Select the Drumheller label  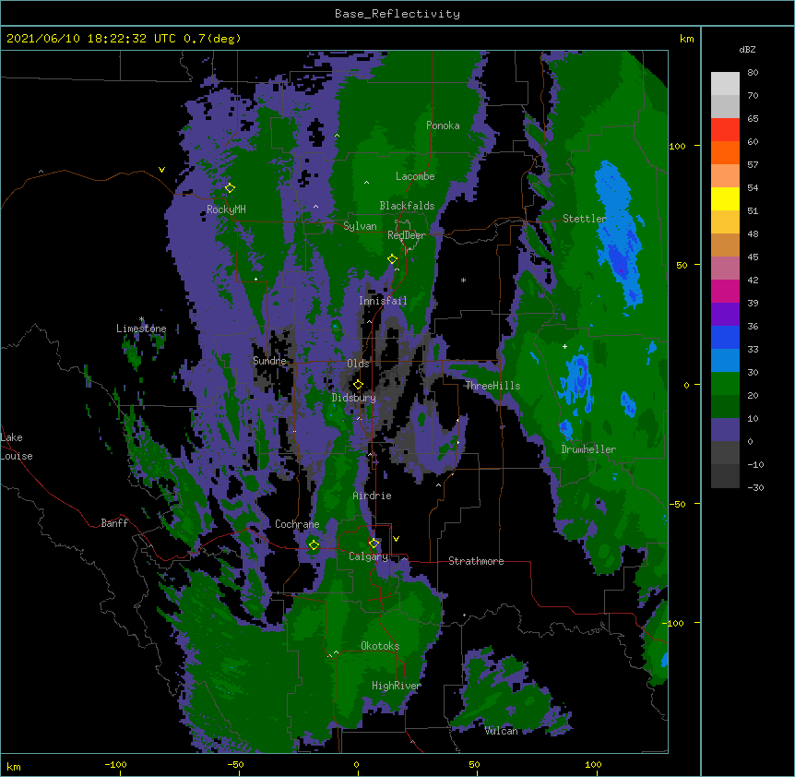click(588, 449)
